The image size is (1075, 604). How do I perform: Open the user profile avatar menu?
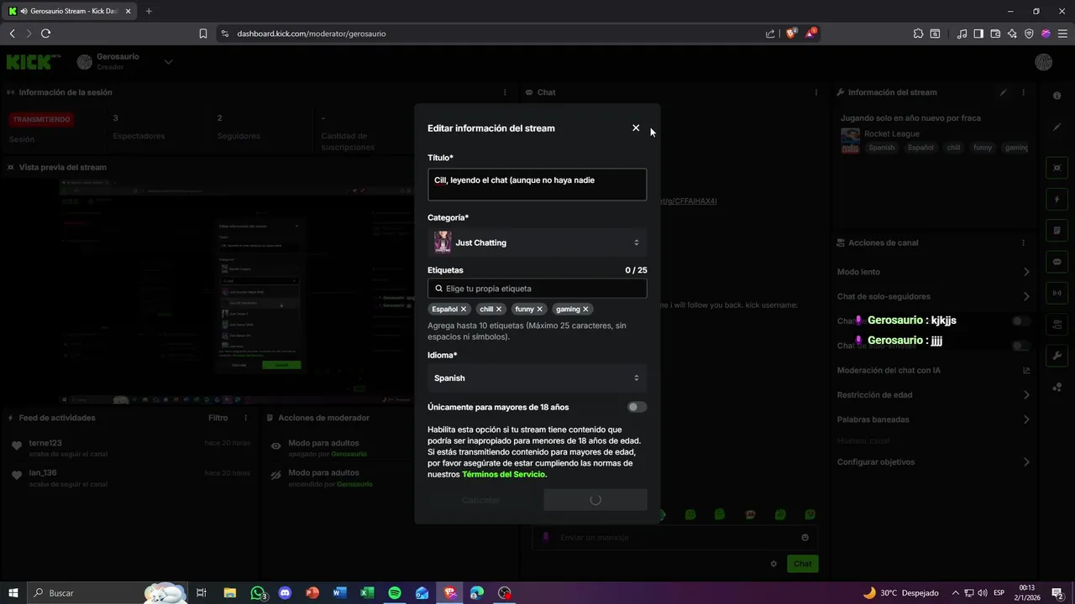coord(1043,62)
